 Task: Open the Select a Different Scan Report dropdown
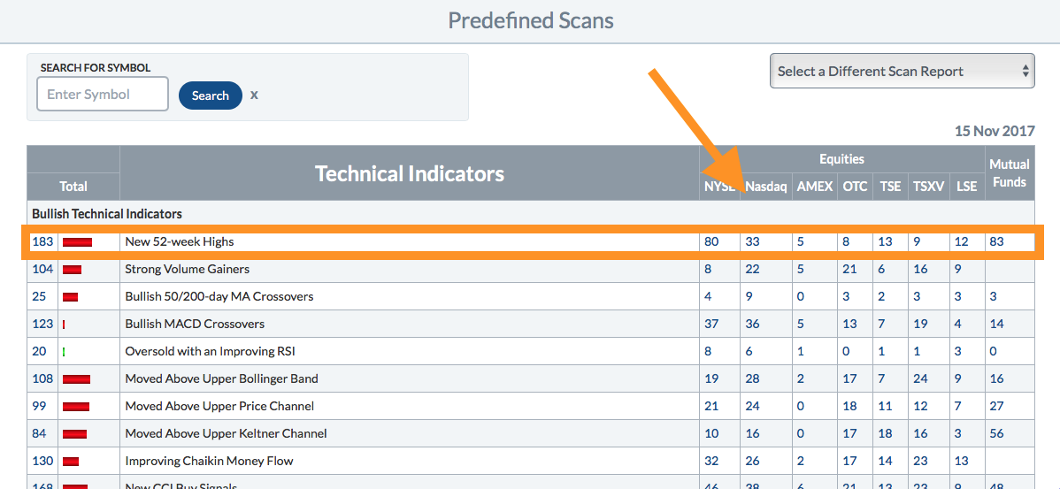point(902,72)
